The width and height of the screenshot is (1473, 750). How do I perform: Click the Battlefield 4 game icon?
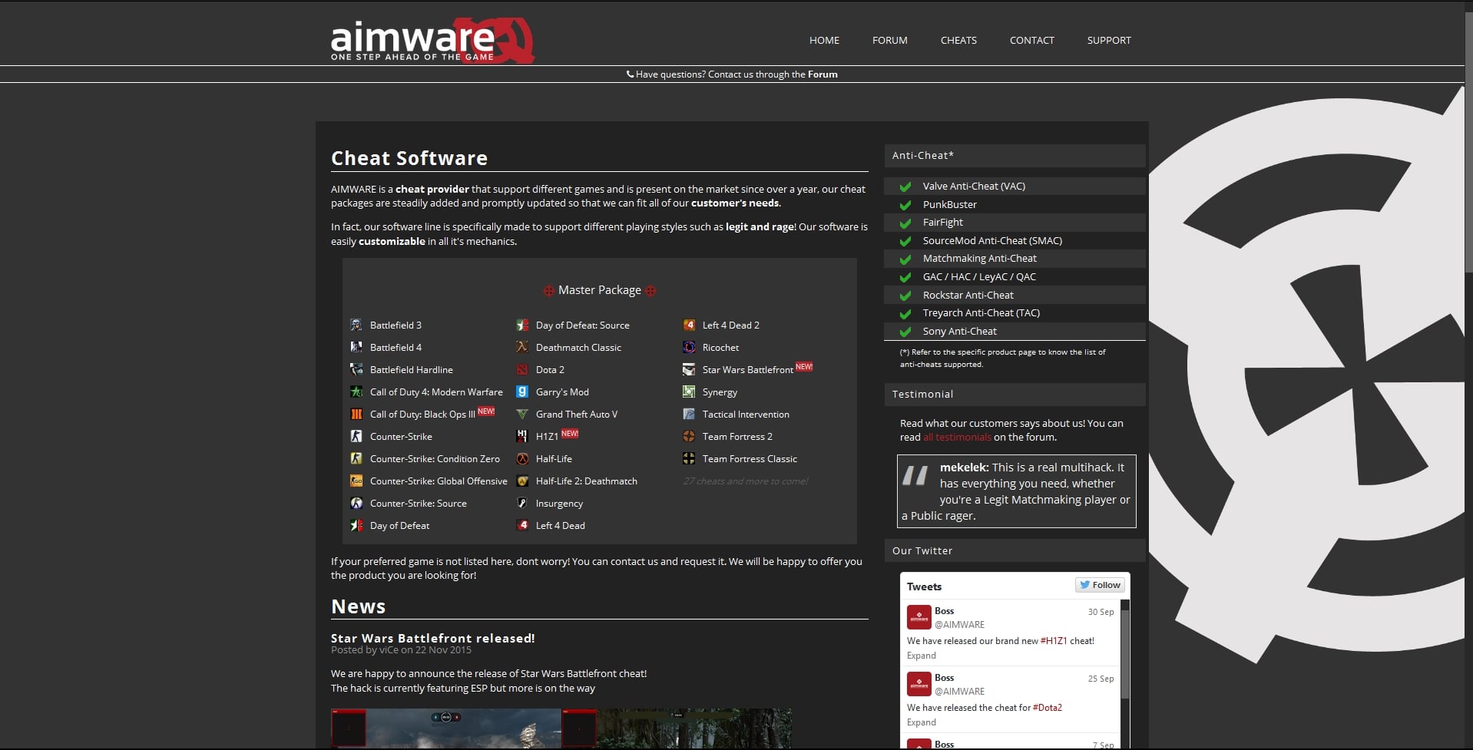click(356, 347)
